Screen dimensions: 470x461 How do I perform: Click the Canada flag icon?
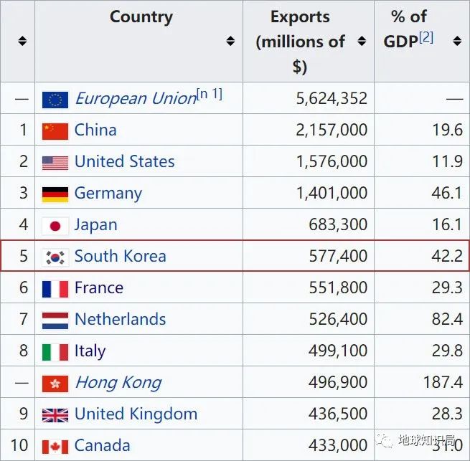click(x=55, y=447)
